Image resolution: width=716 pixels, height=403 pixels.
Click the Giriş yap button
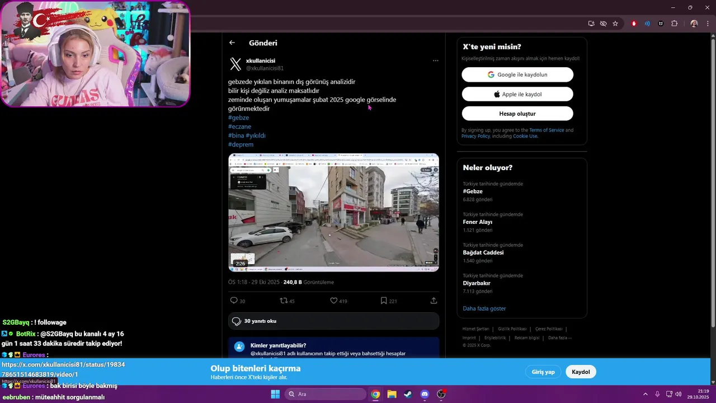(543, 372)
